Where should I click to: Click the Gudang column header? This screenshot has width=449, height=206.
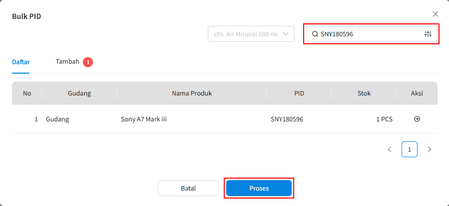pyautogui.click(x=79, y=94)
